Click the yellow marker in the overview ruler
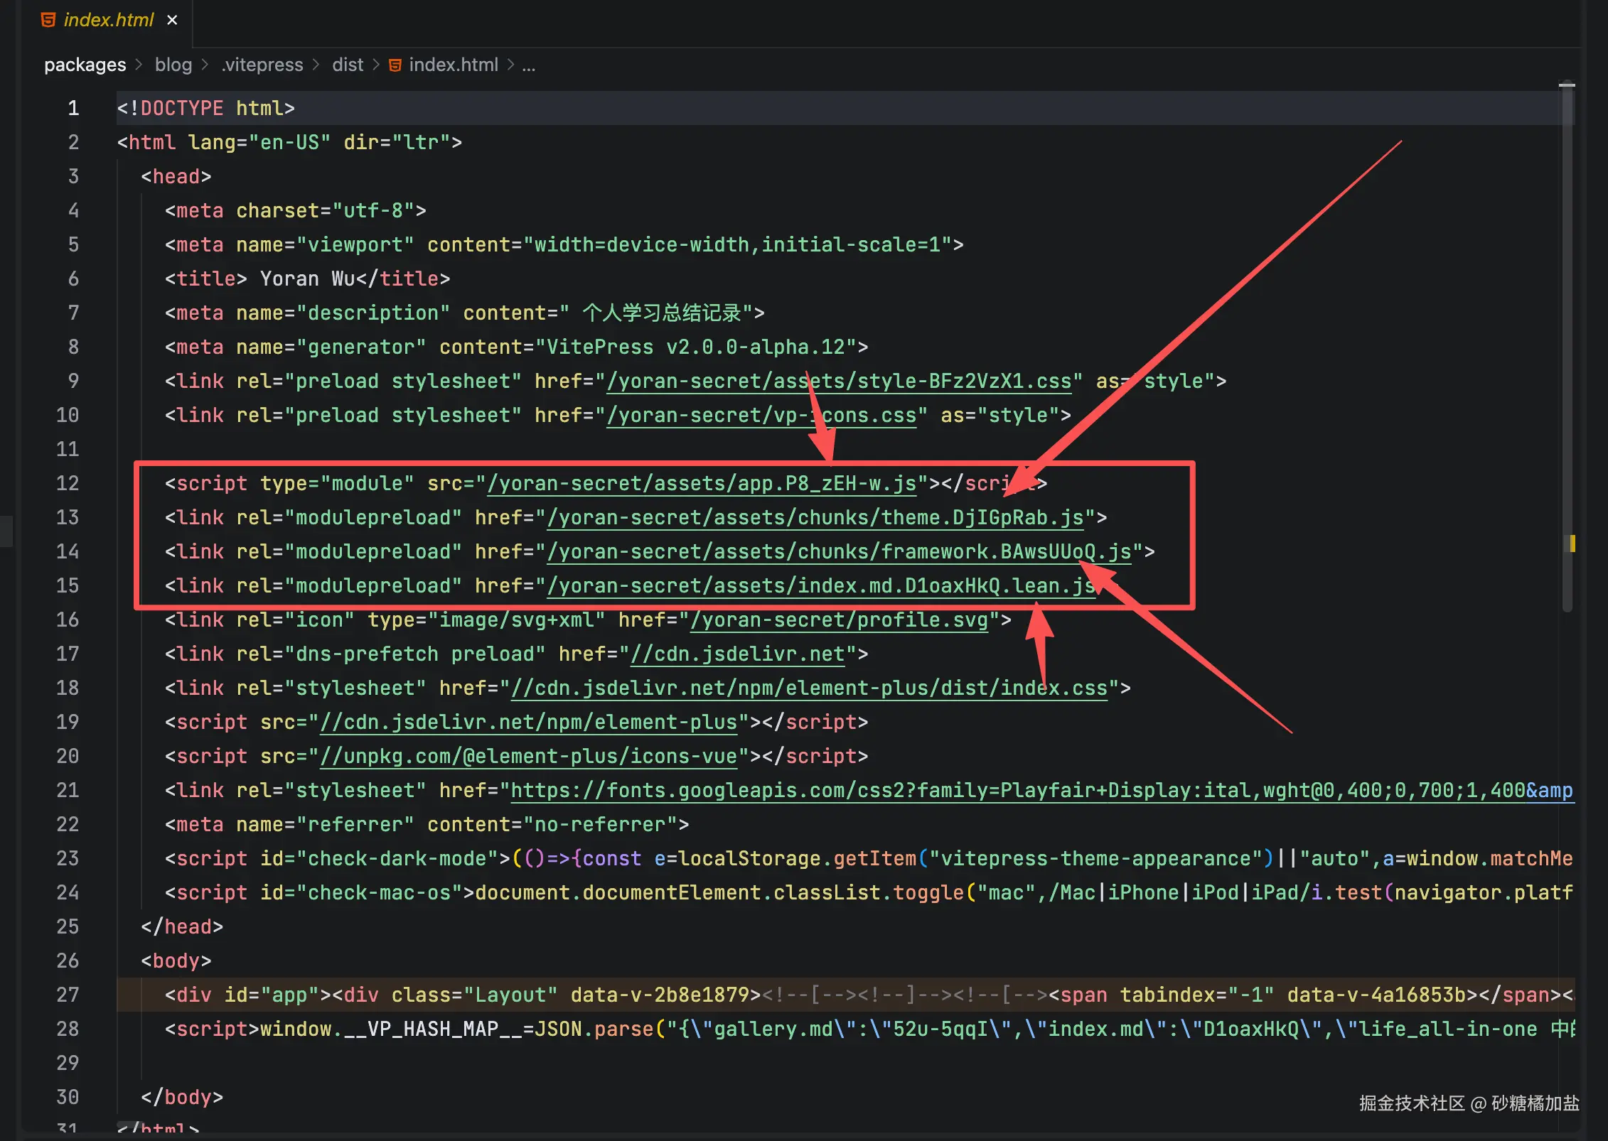Viewport: 1608px width, 1141px height. click(1572, 544)
